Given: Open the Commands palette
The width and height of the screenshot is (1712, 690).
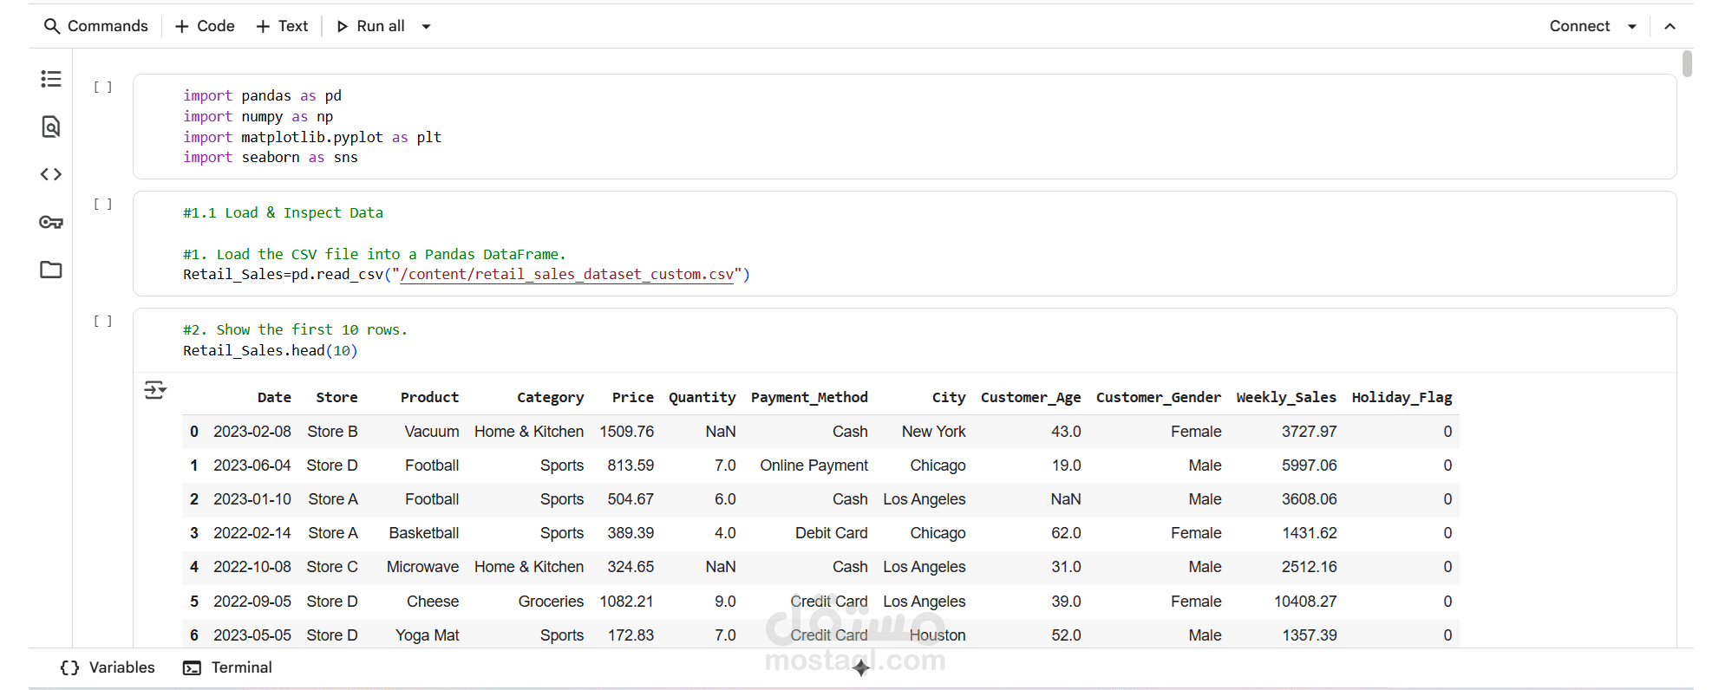Looking at the screenshot, I should [x=96, y=26].
